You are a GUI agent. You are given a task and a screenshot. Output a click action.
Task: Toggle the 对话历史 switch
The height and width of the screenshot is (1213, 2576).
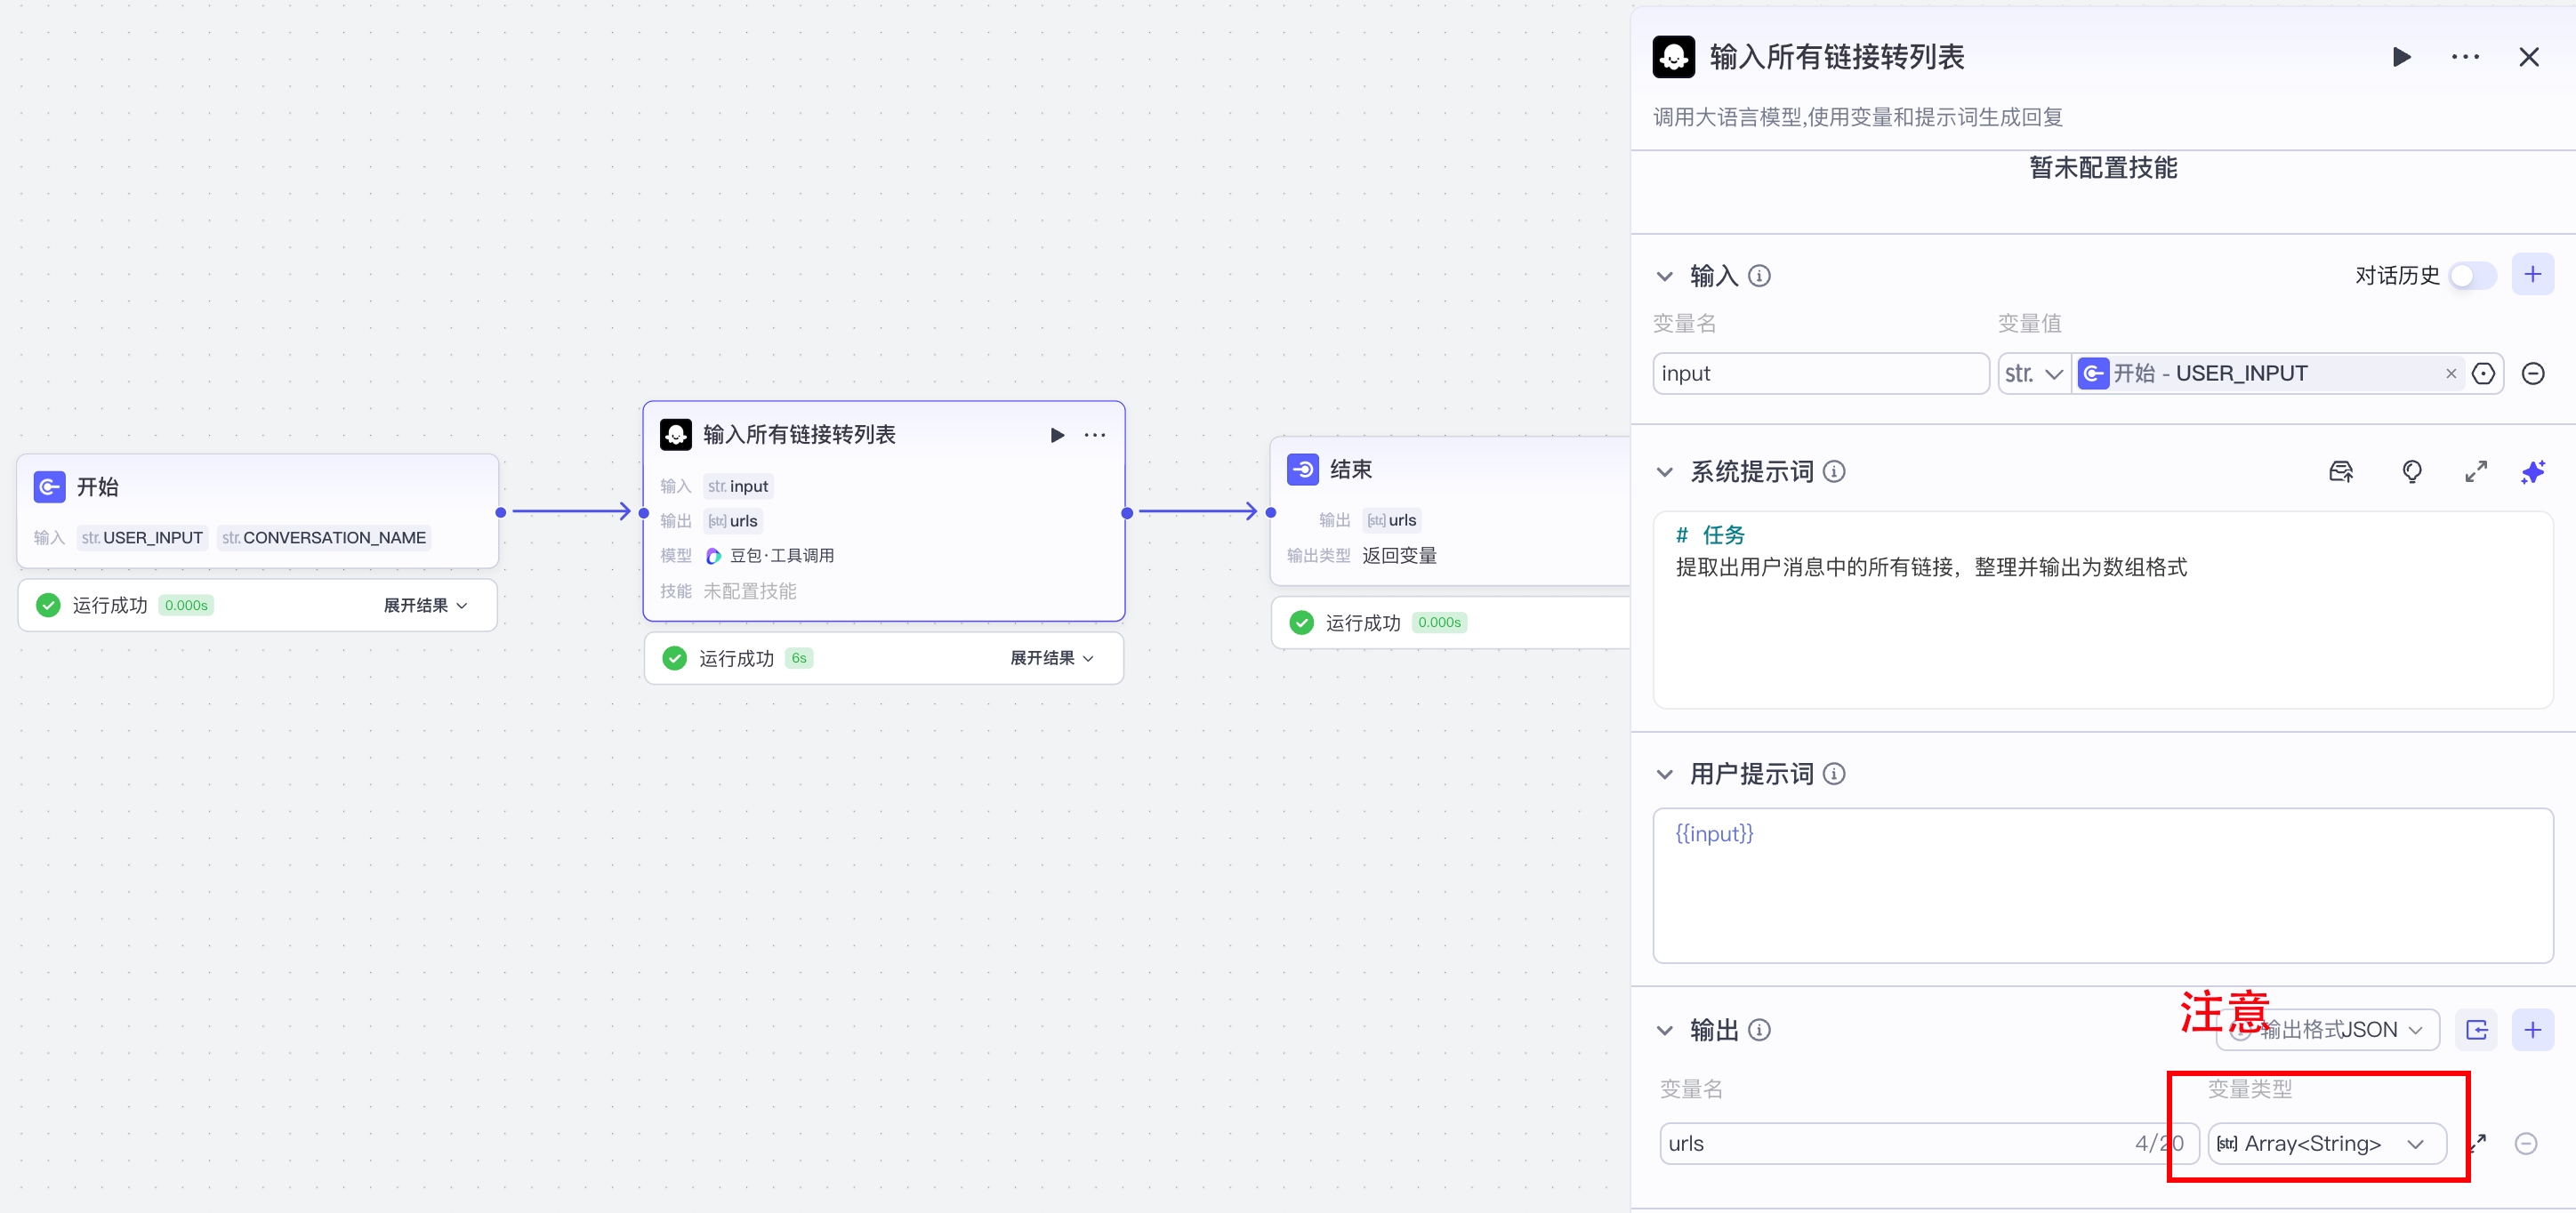[2472, 276]
